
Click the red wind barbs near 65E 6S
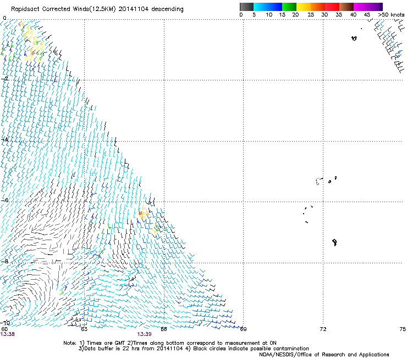coord(140,213)
